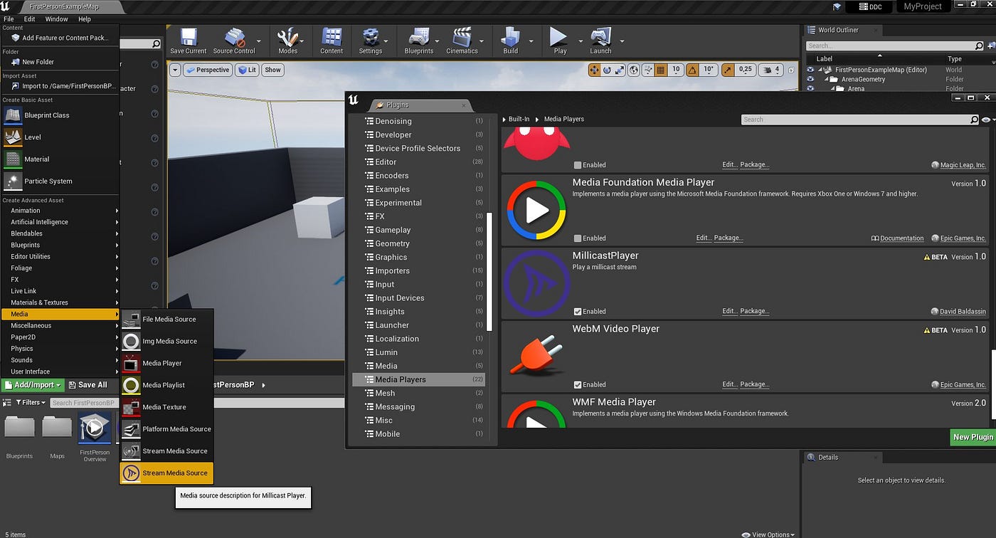Image resolution: width=996 pixels, height=538 pixels.
Task: Toggle visibility of ArenaGeometry folder in Outliner
Action: tap(810, 79)
